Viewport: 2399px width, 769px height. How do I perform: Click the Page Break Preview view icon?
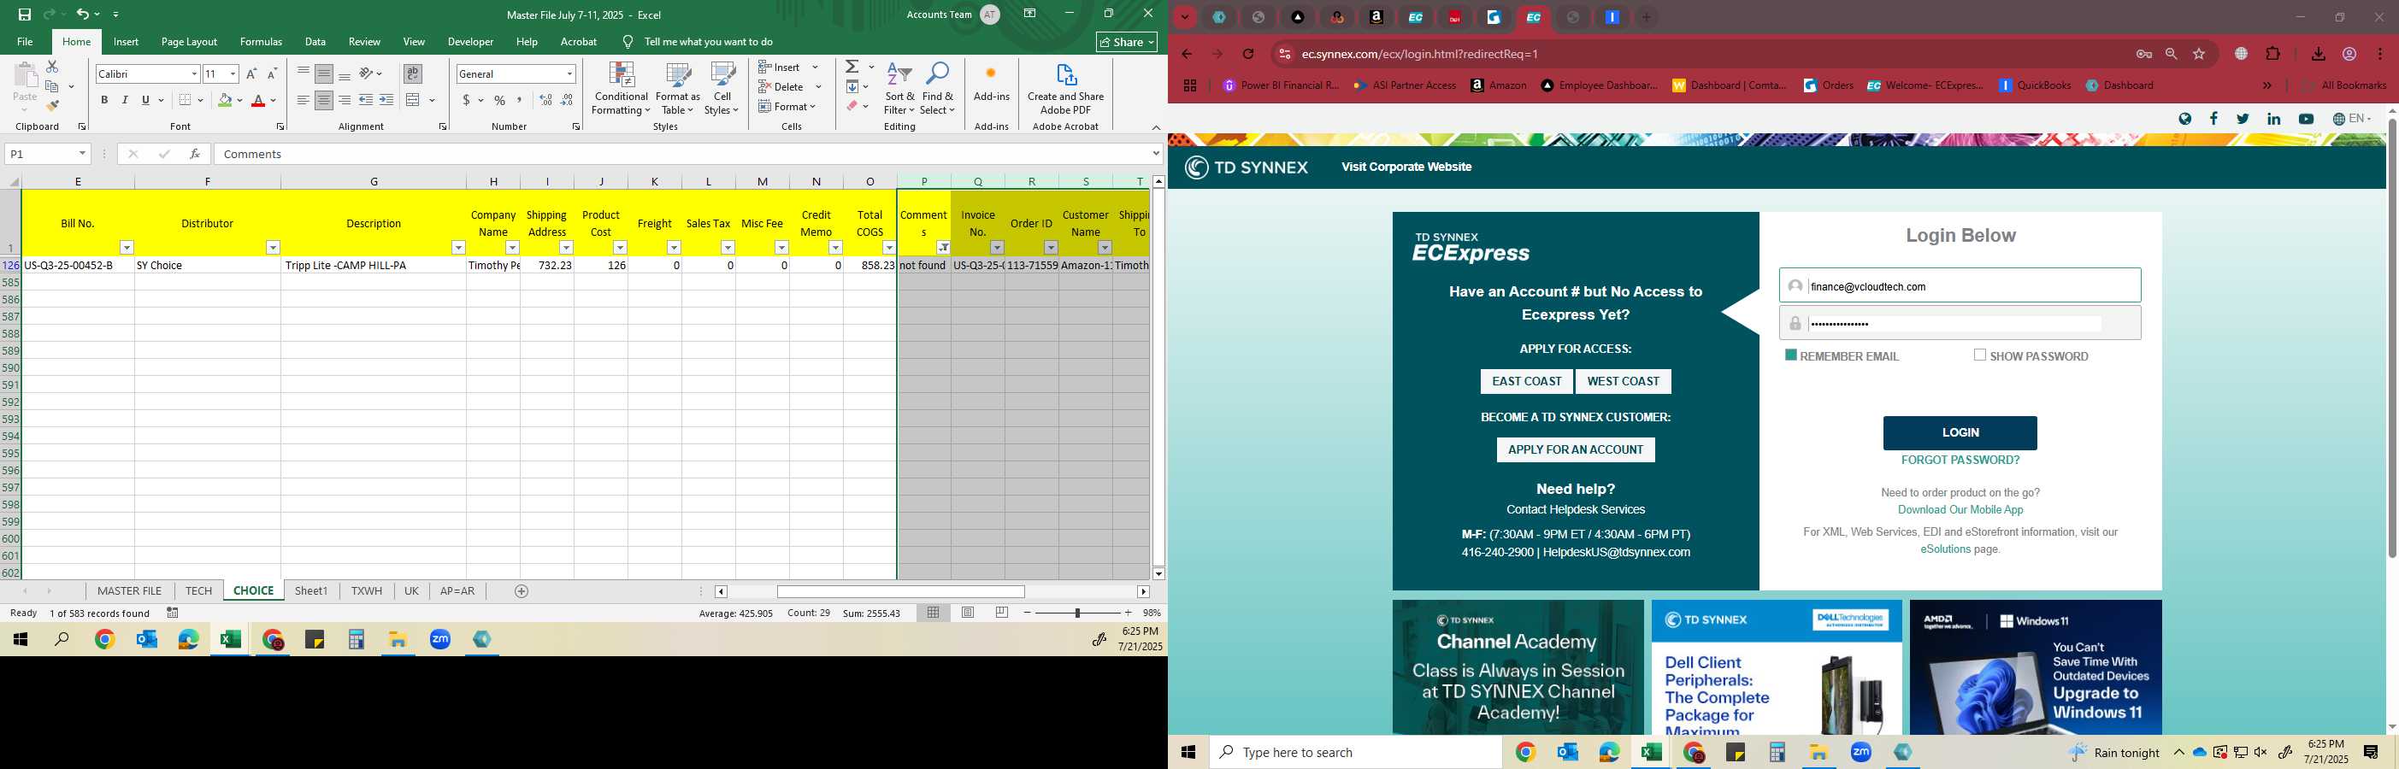click(1002, 613)
